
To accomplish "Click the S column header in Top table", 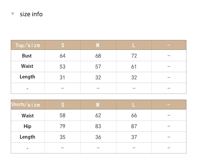I will [x=63, y=45].
